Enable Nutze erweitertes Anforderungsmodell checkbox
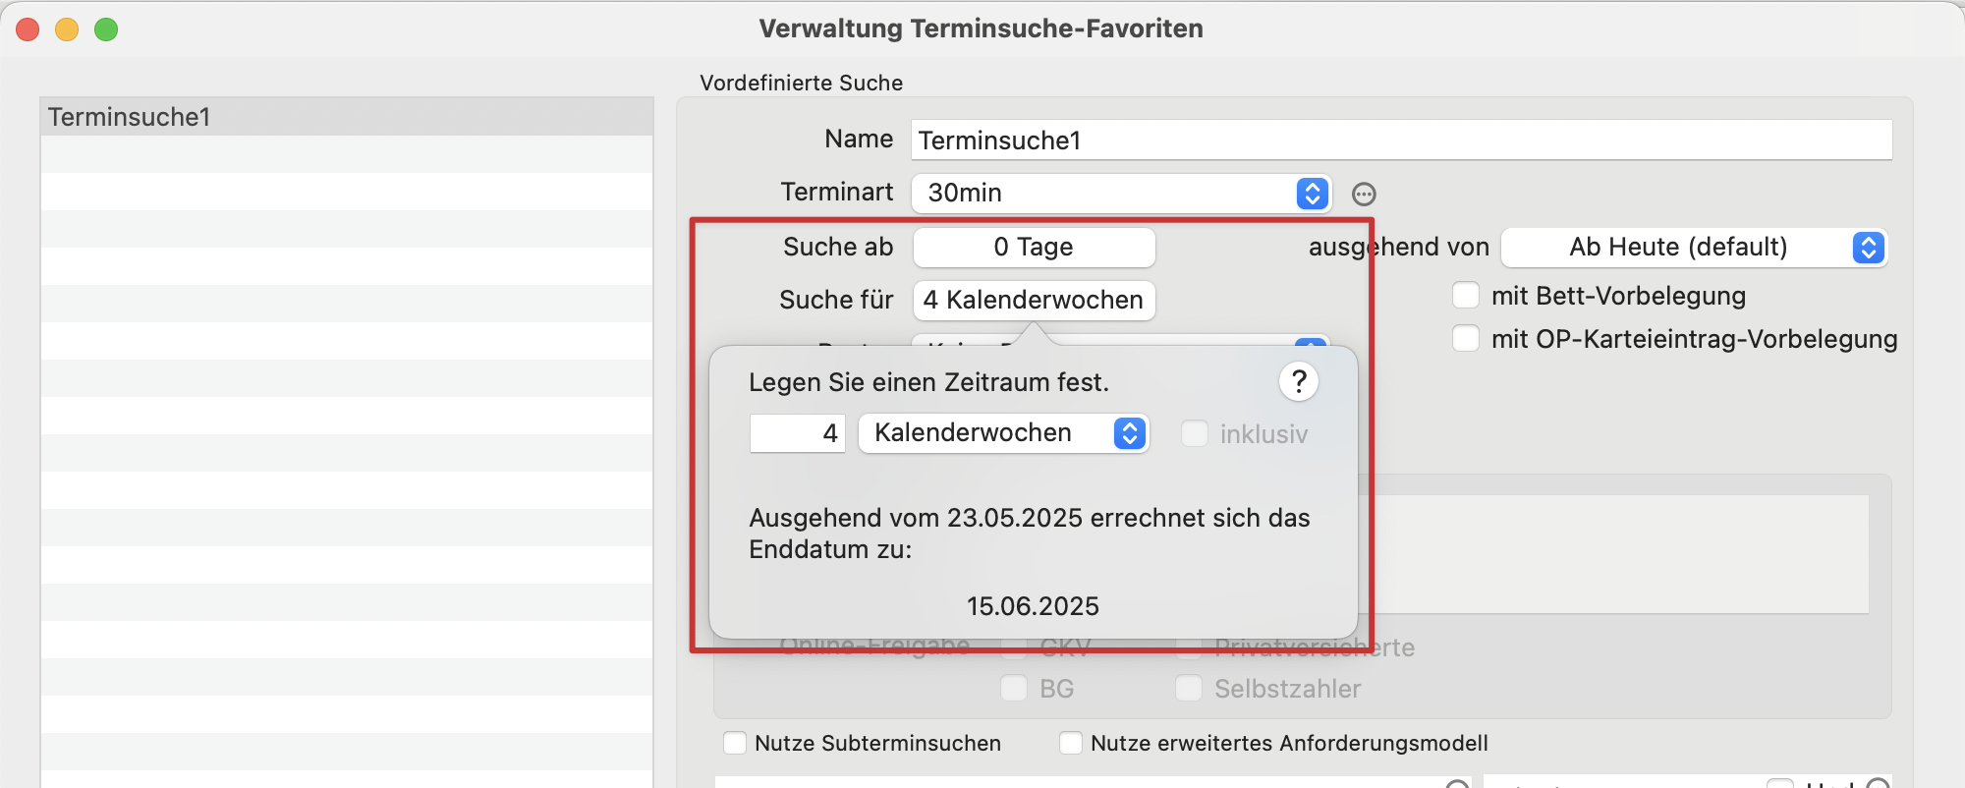Image resolution: width=1965 pixels, height=788 pixels. click(x=1071, y=743)
